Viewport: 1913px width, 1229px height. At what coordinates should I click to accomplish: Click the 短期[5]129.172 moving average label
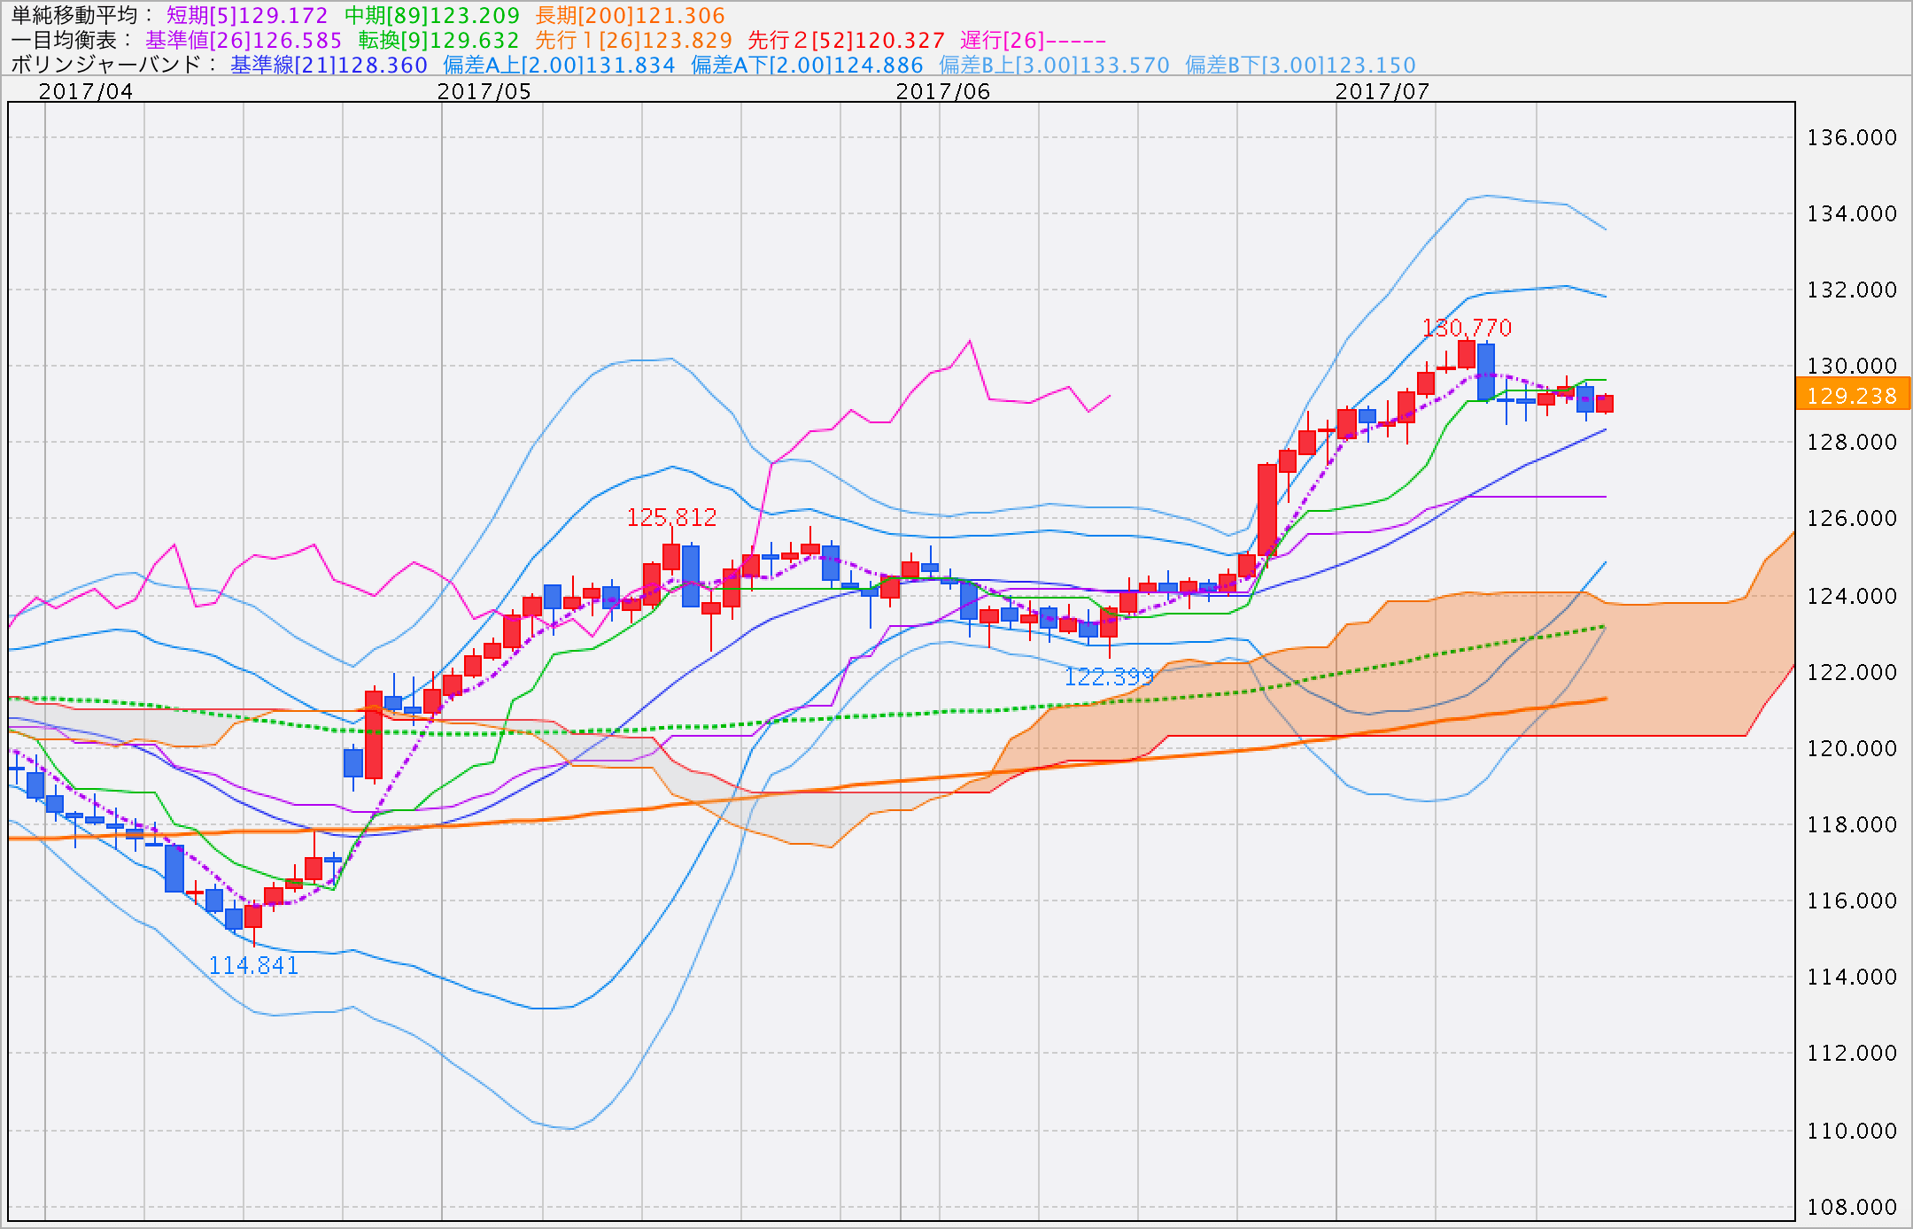247,15
